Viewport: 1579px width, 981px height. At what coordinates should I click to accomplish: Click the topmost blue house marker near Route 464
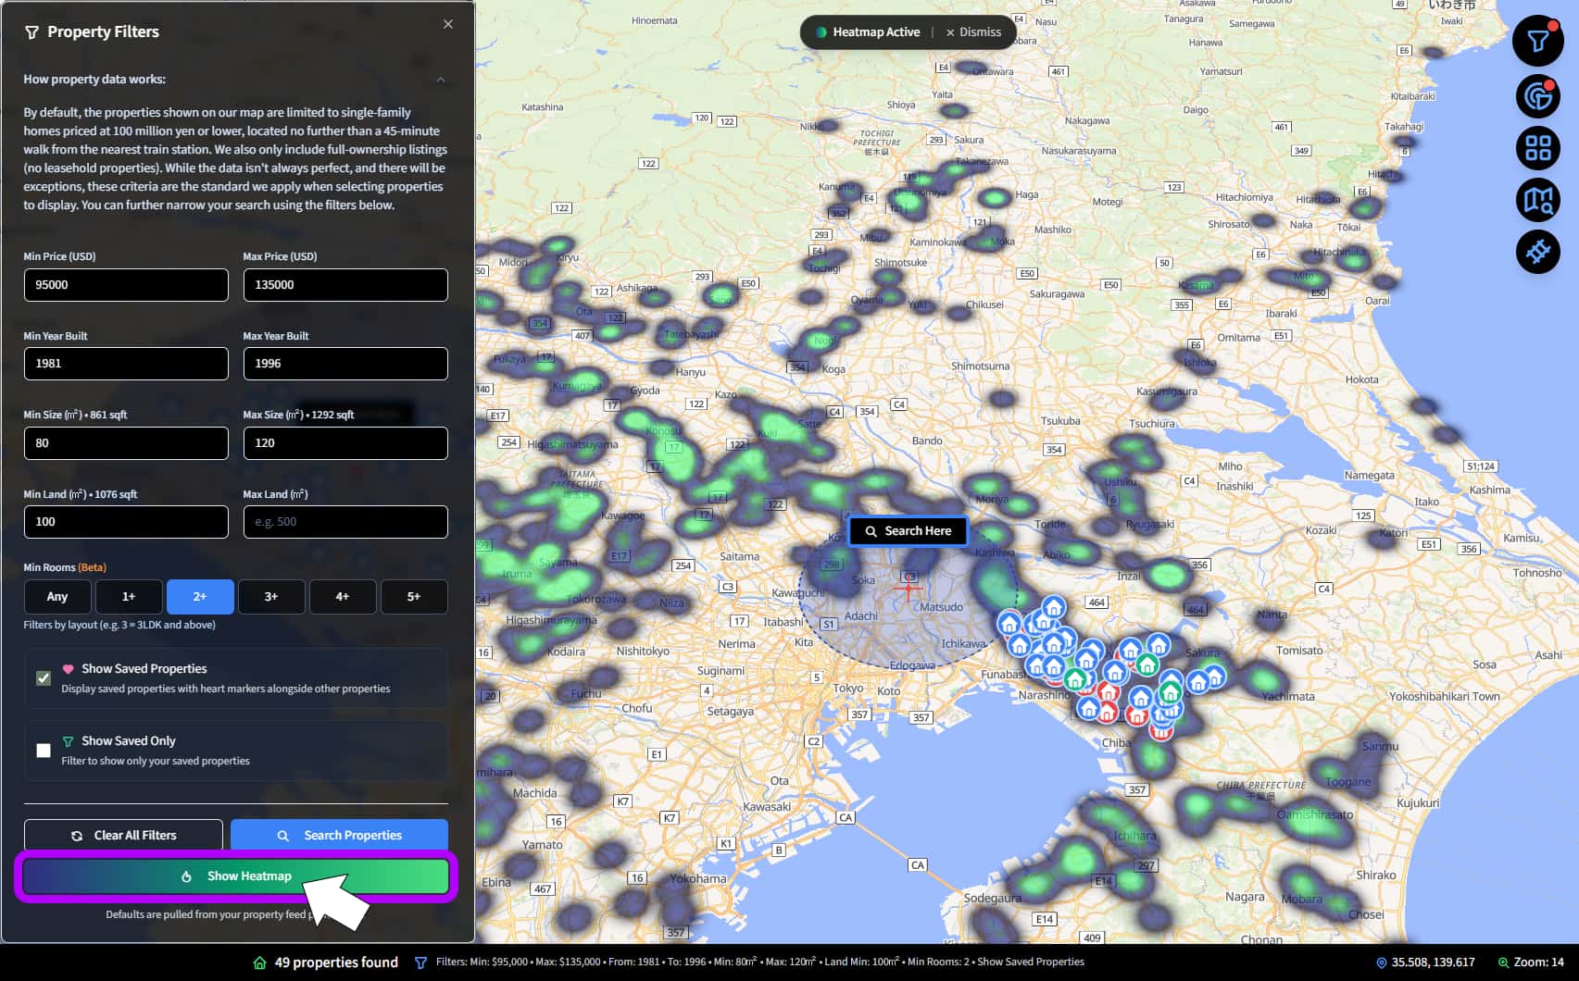(x=1053, y=608)
